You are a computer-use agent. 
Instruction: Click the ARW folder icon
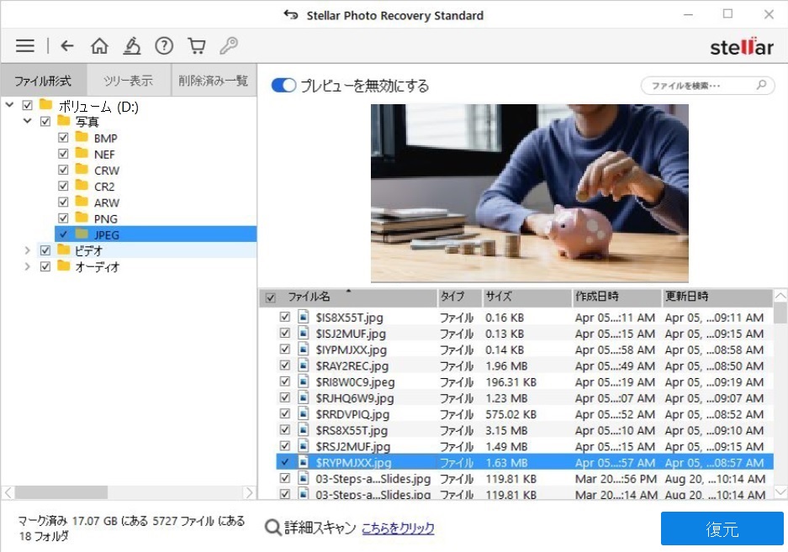click(x=82, y=202)
